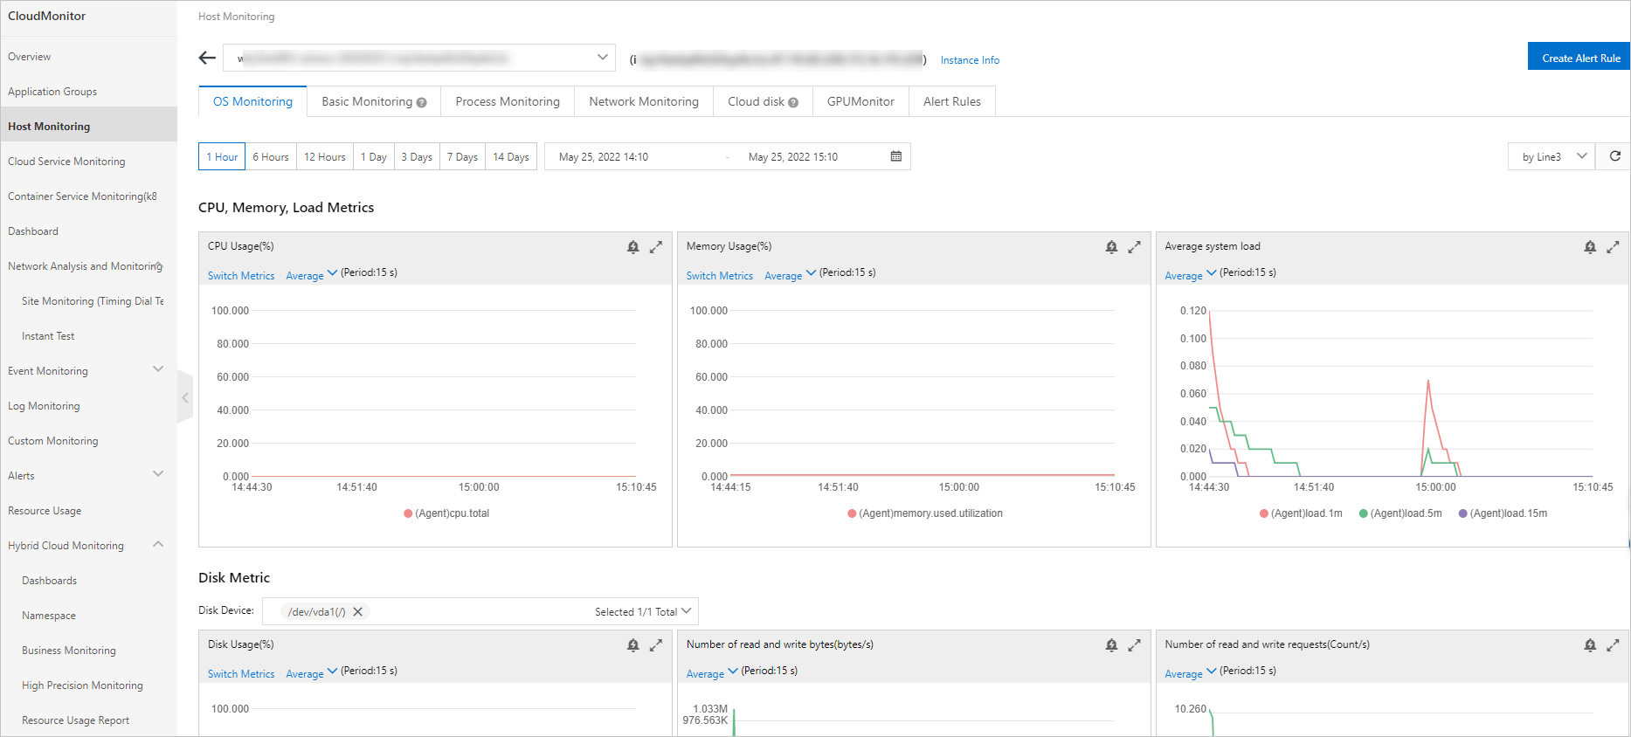
Task: Select the 1 Day time range
Action: point(374,156)
